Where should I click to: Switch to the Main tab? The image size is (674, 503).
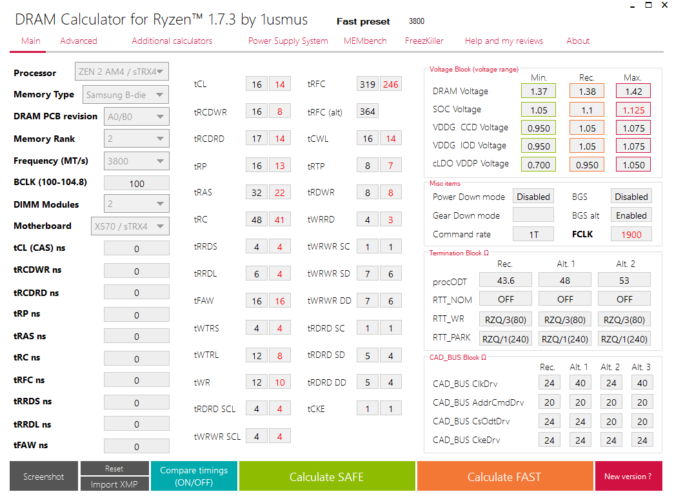point(30,41)
